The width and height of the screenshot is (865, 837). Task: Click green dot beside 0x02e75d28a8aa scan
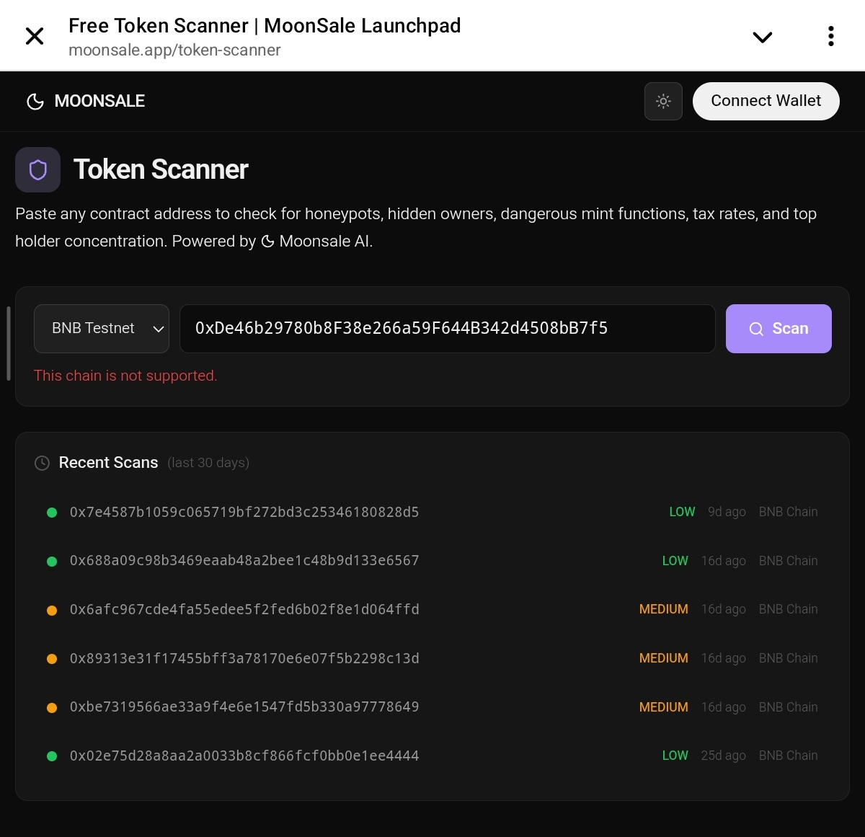pos(52,756)
